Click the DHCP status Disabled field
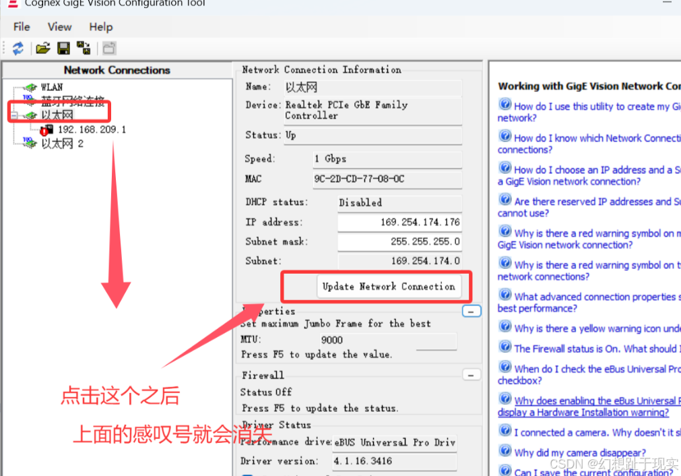The height and width of the screenshot is (476, 681). (399, 203)
